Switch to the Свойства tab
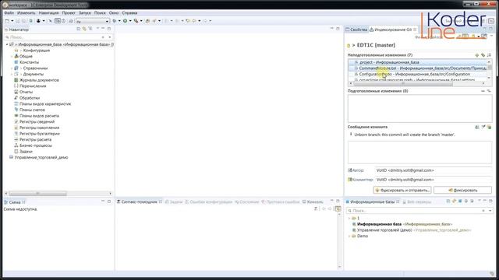 point(356,30)
